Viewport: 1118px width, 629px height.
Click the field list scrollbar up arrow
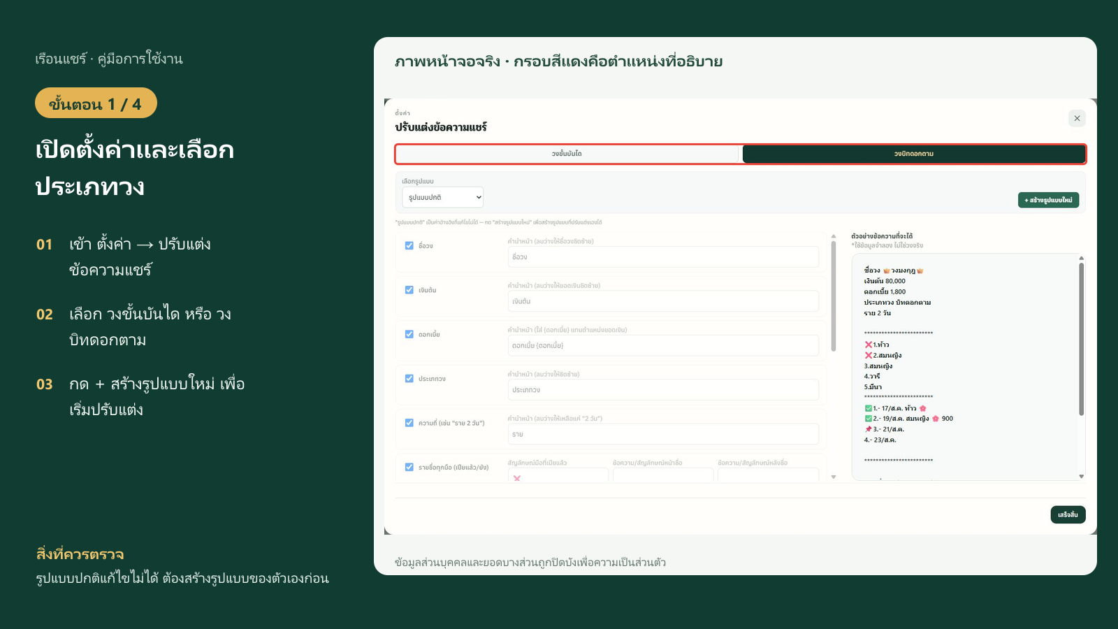coord(834,236)
